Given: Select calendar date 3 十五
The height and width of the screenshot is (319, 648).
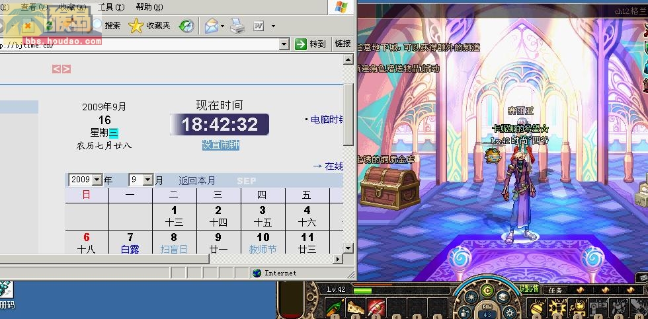Looking at the screenshot, I should 263,216.
